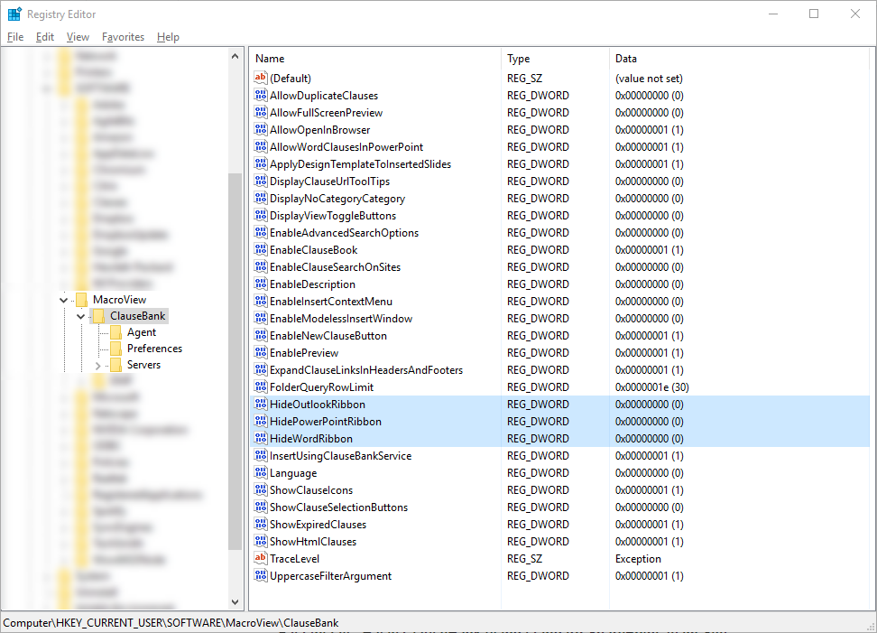The height and width of the screenshot is (633, 877).
Task: Open the Favorites menu
Action: [x=123, y=37]
